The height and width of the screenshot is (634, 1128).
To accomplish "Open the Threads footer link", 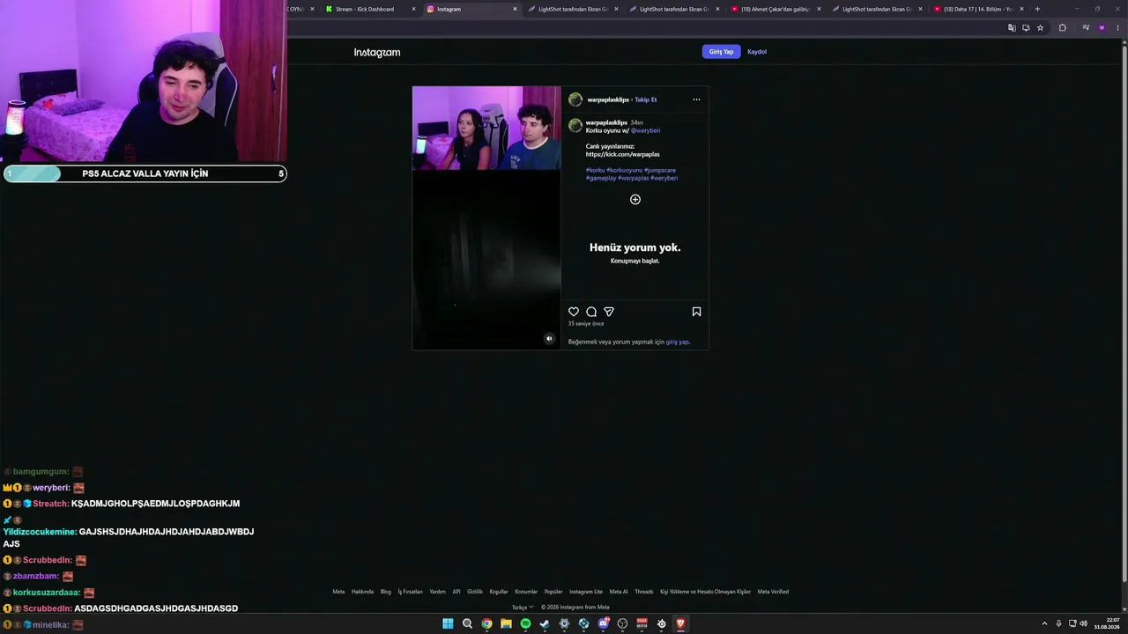I will (x=644, y=592).
